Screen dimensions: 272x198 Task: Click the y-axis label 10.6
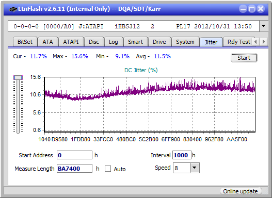tap(36, 94)
